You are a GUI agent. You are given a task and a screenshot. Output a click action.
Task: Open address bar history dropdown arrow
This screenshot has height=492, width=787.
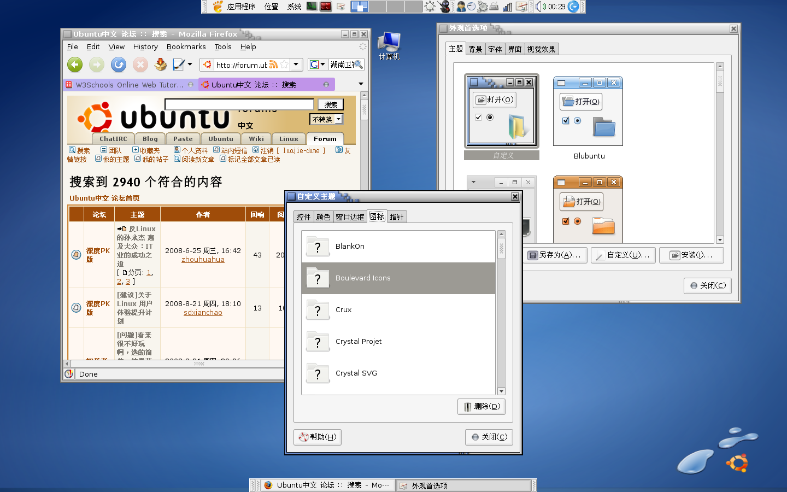[x=296, y=65]
